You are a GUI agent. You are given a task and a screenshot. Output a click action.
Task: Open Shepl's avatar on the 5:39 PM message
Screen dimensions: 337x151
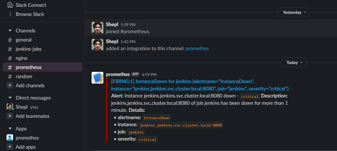(x=97, y=28)
